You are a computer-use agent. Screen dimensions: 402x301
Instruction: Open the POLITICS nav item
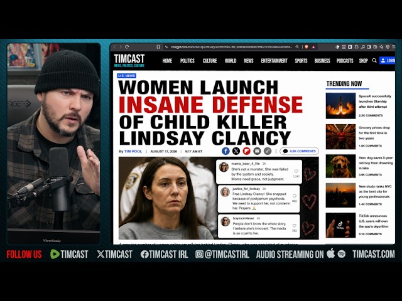click(x=187, y=61)
